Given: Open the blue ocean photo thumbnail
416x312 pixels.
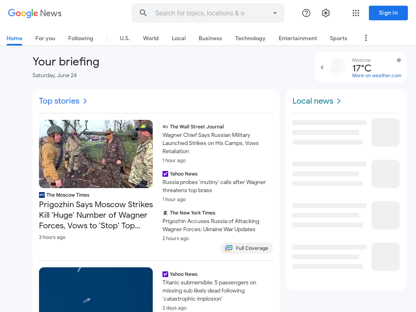Looking at the screenshot, I should [x=96, y=290].
